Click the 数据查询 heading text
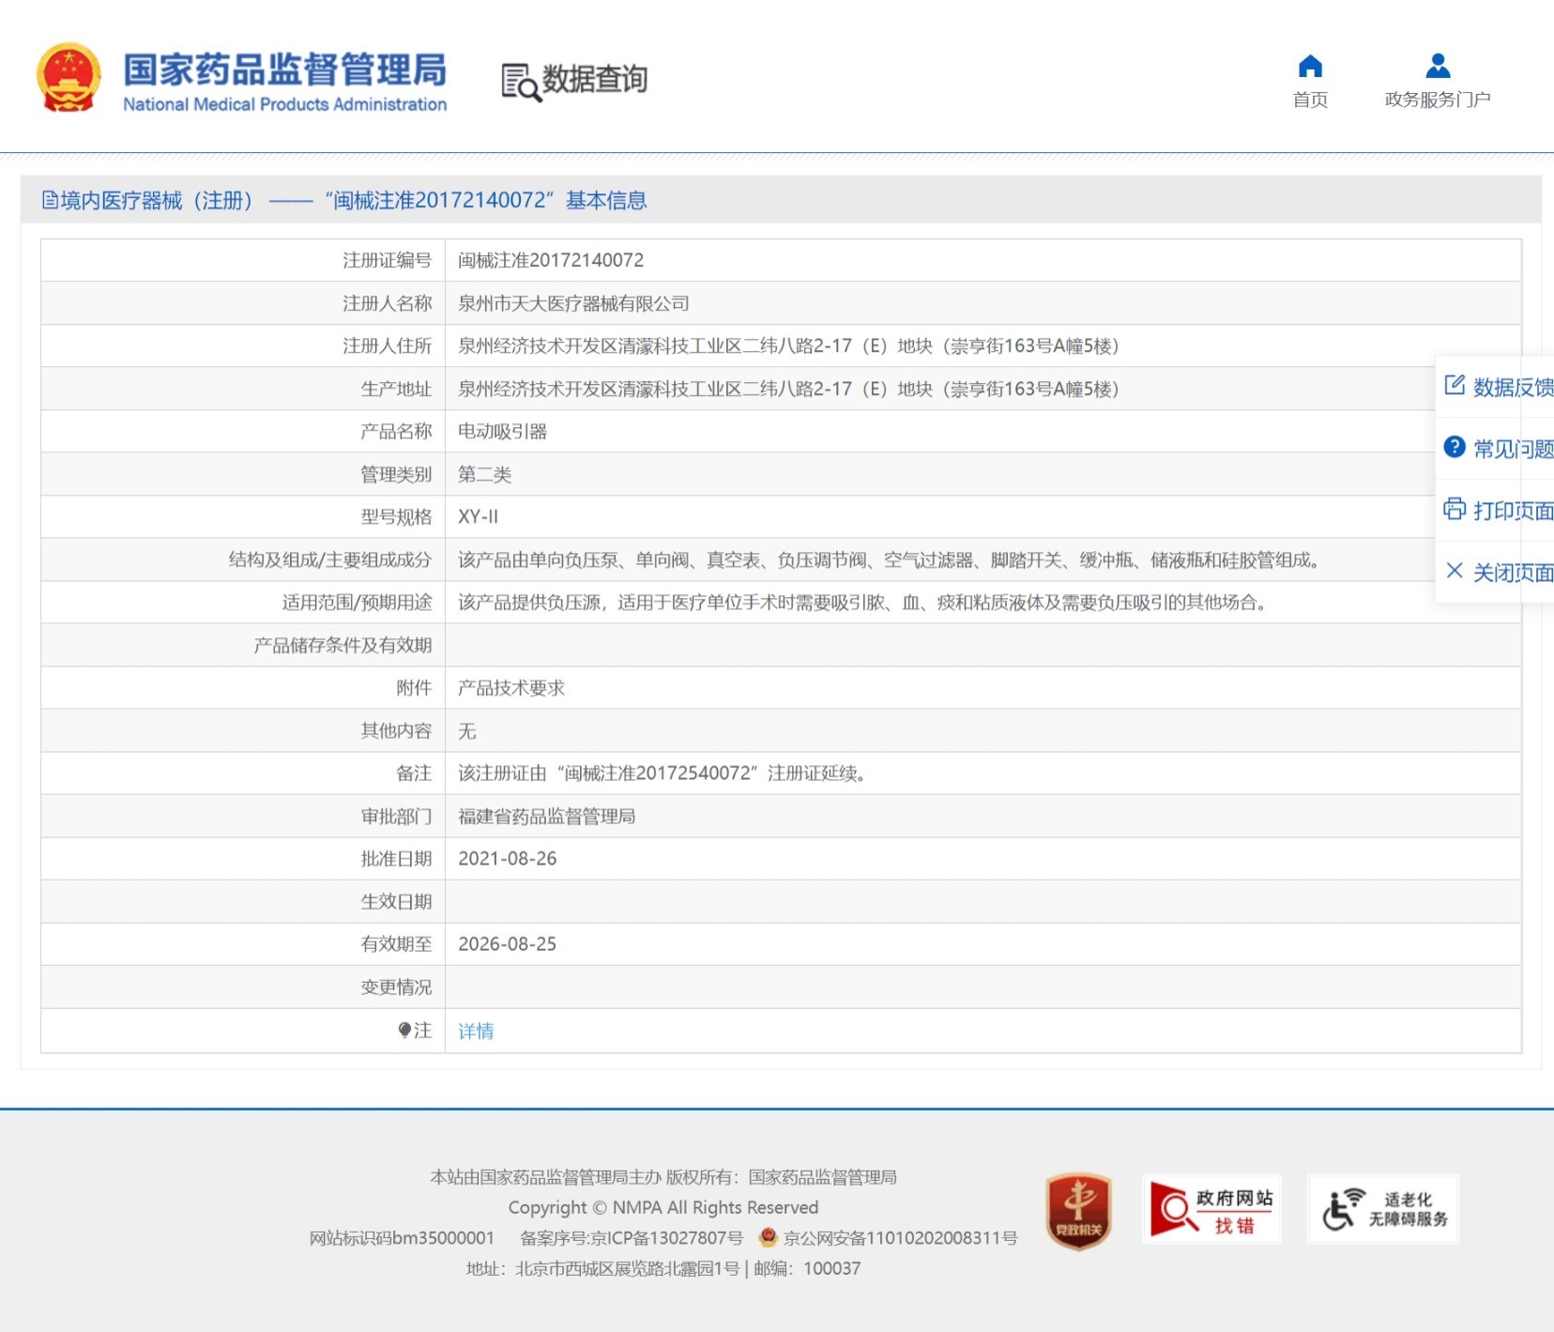1554x1332 pixels. pos(595,80)
